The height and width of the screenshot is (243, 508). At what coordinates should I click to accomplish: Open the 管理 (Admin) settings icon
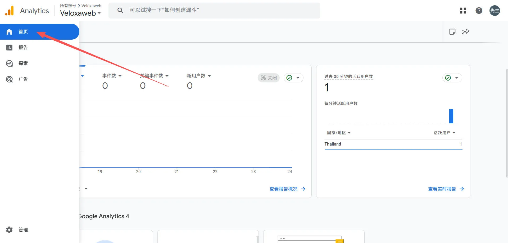9,230
